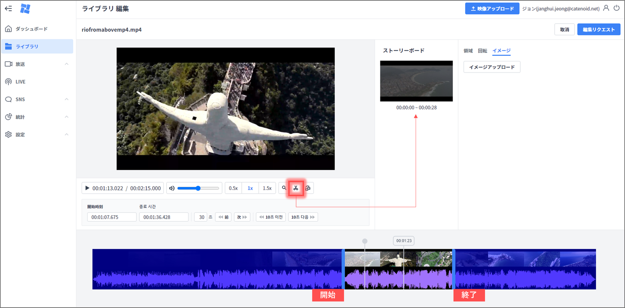Click the power logout icon
This screenshot has height=308, width=625.
click(616, 8)
